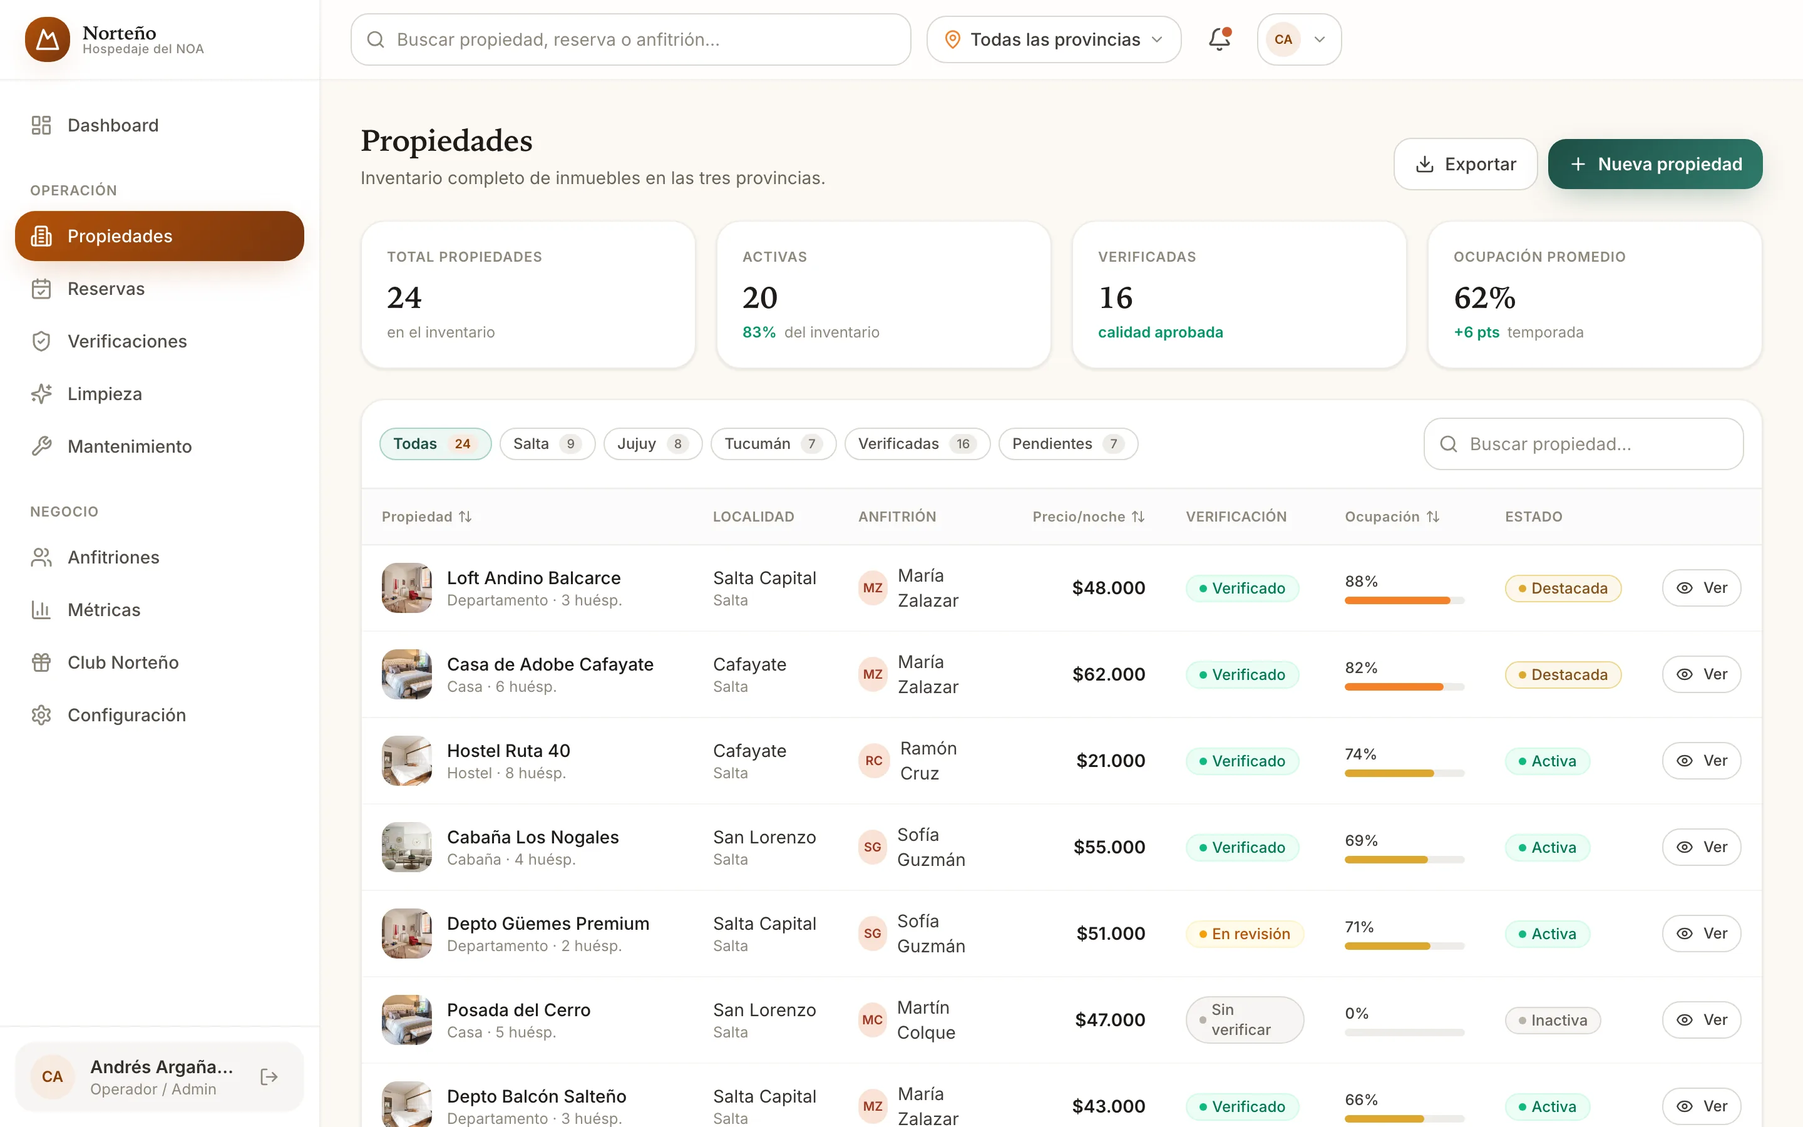Click occupancy bar for Loft Andino Balcarce
This screenshot has height=1127, width=1803.
(1404, 601)
